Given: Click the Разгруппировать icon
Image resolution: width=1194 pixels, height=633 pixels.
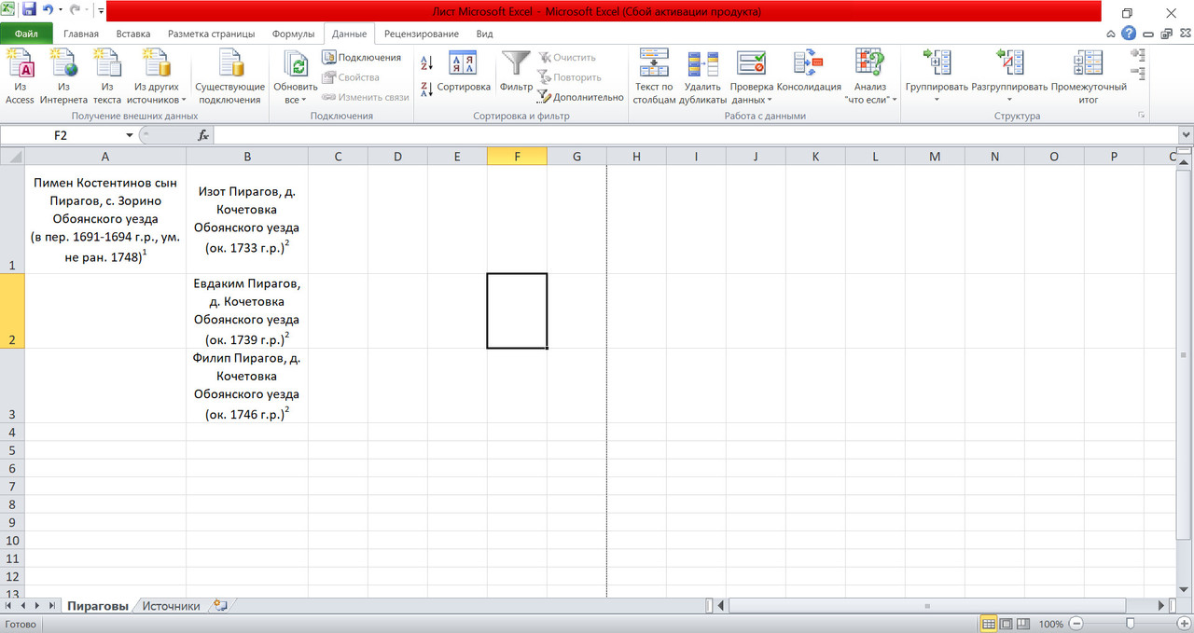Looking at the screenshot, I should coord(1009,63).
